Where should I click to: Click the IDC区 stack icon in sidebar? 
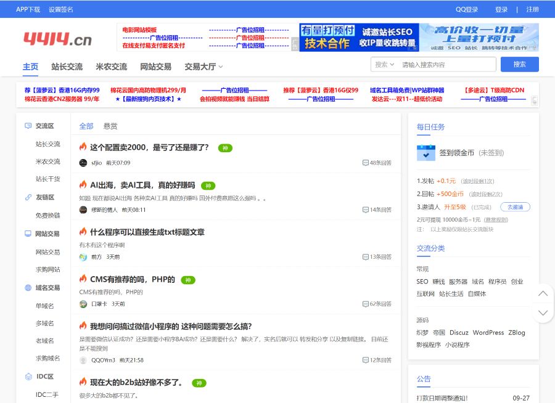point(27,376)
